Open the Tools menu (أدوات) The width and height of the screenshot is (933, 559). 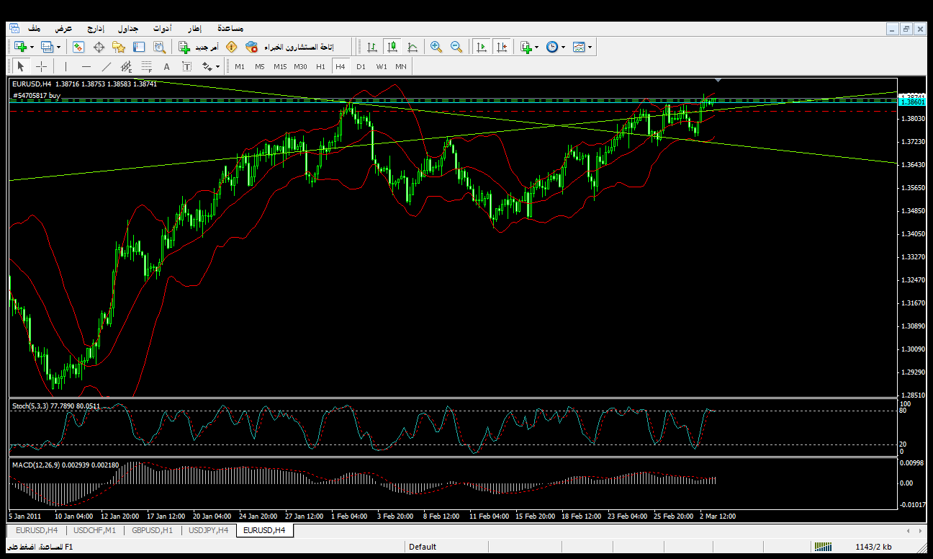pos(162,28)
